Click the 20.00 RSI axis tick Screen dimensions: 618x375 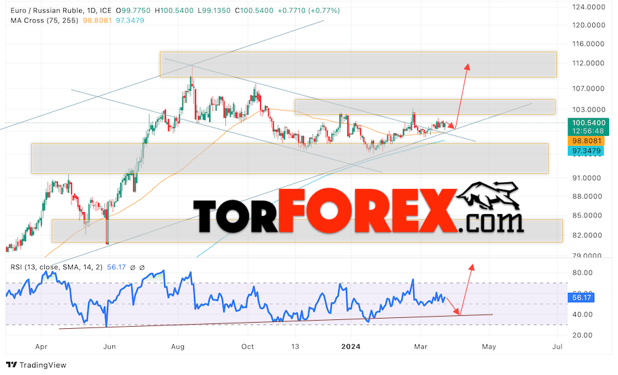[583, 335]
